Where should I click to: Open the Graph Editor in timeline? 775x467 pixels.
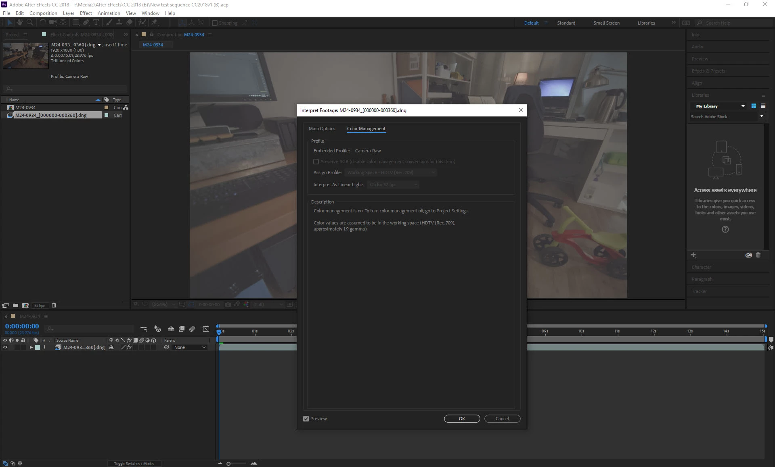tap(206, 329)
